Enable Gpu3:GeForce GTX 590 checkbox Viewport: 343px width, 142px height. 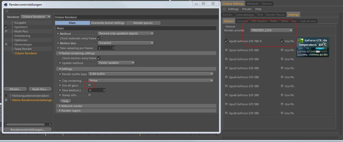[226, 68]
